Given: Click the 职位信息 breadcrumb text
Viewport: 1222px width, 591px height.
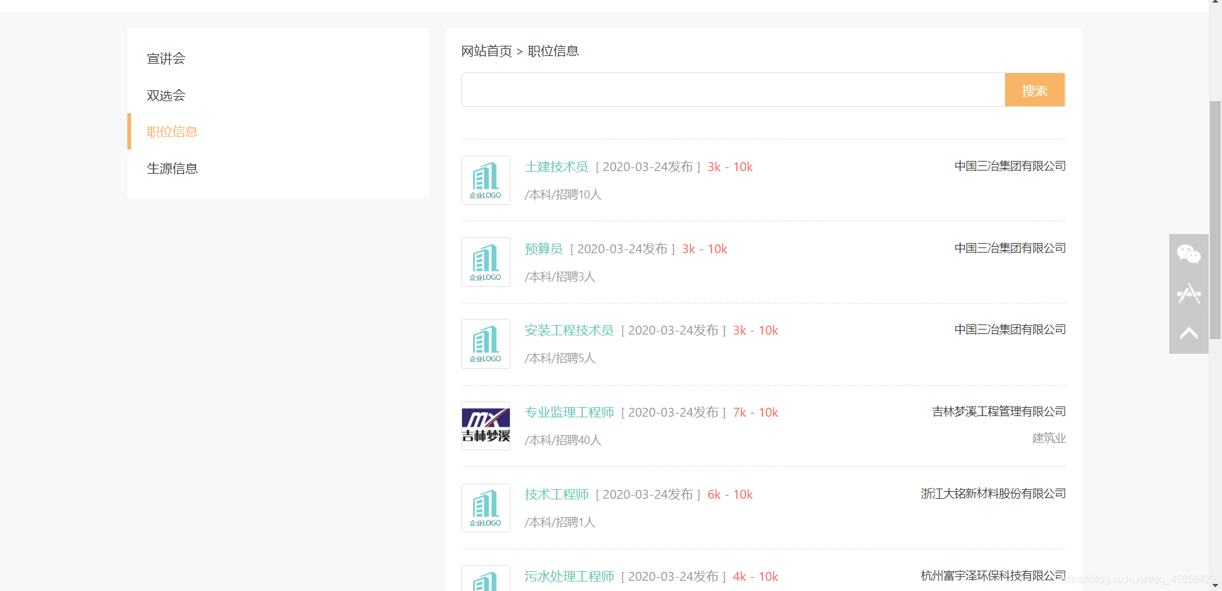Looking at the screenshot, I should [553, 51].
